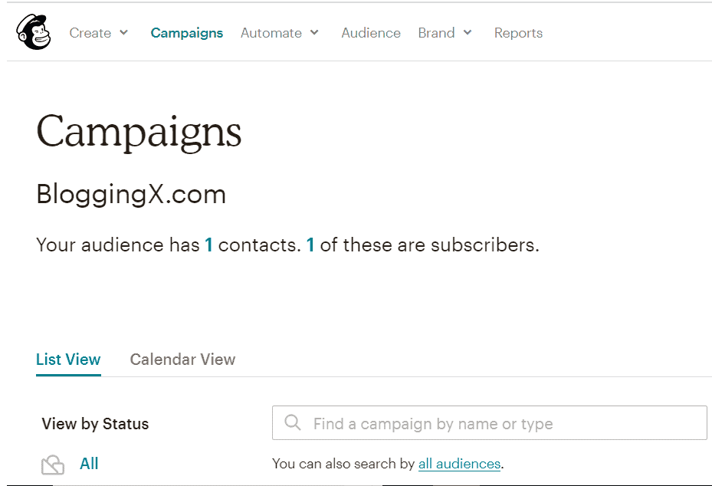Open the Audience page in the navigation
The height and width of the screenshot is (486, 712).
pyautogui.click(x=371, y=33)
